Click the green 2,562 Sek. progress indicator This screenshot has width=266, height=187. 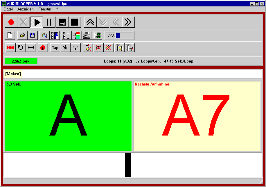point(21,61)
